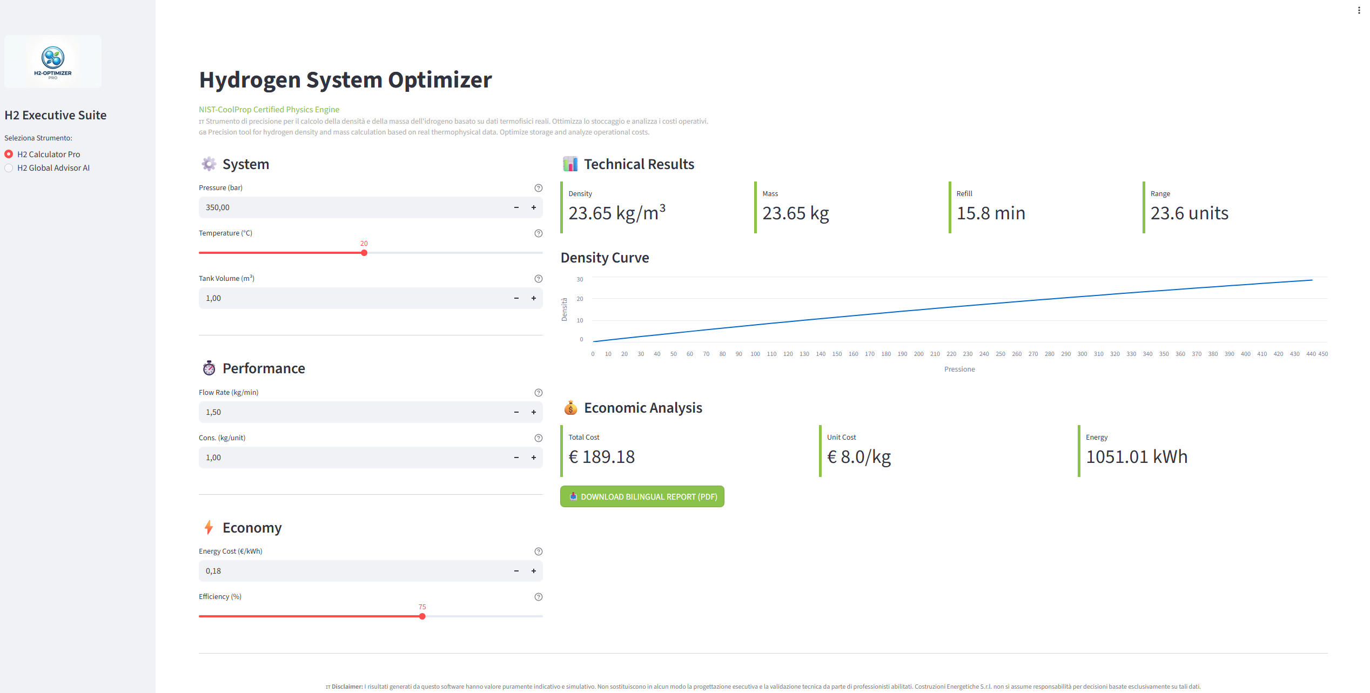
Task: Decrease Energy Cost with the minus button
Action: click(516, 571)
